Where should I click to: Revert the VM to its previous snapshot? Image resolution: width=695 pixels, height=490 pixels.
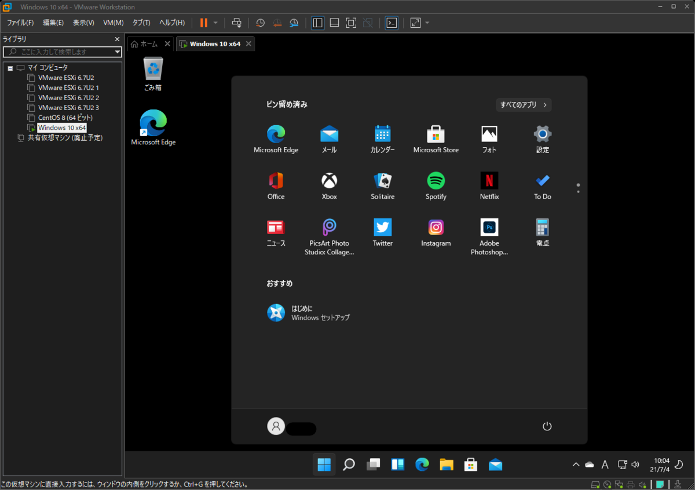(277, 23)
